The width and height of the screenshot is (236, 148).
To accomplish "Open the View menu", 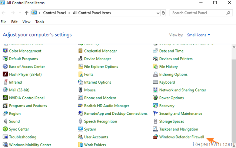I will [x=26, y=22].
